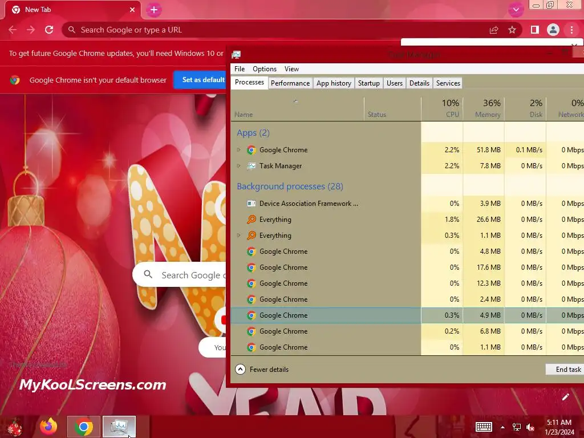This screenshot has height=438, width=584.
Task: Reload the page in Chrome
Action: [49, 30]
